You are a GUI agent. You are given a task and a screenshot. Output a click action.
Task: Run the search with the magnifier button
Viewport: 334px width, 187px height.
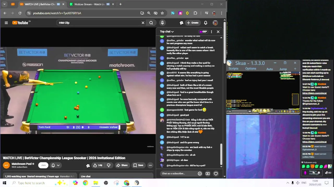(151, 23)
